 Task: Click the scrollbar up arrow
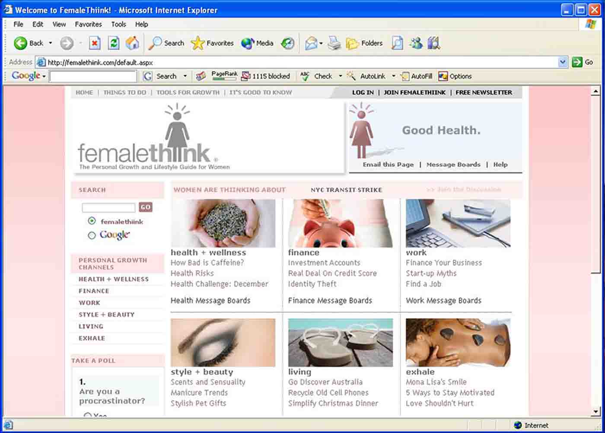596,91
